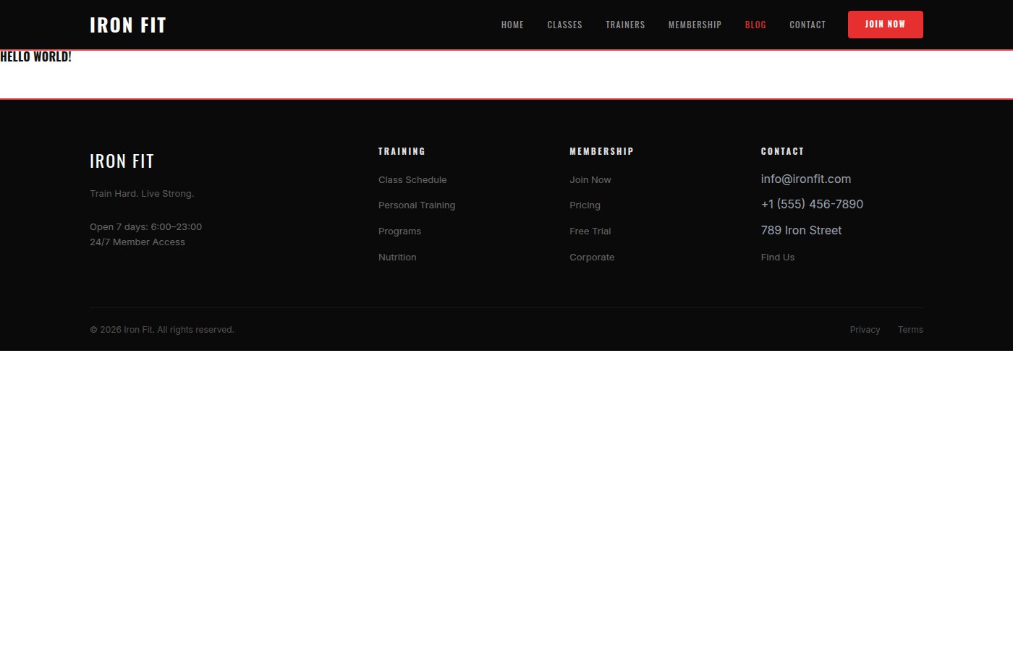Image resolution: width=1013 pixels, height=651 pixels.
Task: Open the Blog nav item
Action: click(755, 25)
